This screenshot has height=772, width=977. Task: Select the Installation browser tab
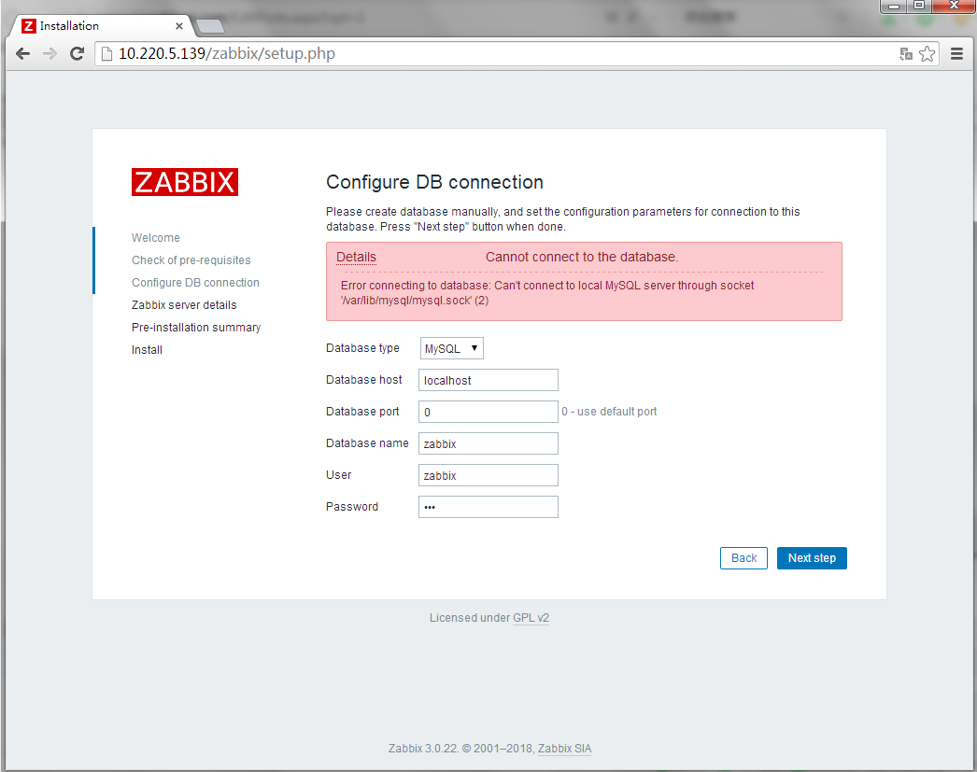click(100, 26)
